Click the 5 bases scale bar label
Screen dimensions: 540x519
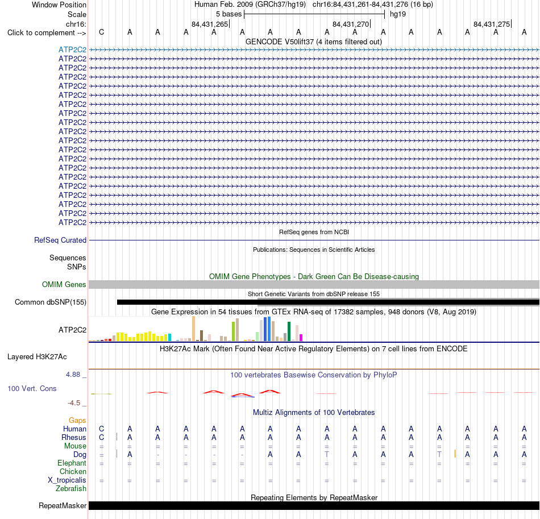click(x=229, y=14)
